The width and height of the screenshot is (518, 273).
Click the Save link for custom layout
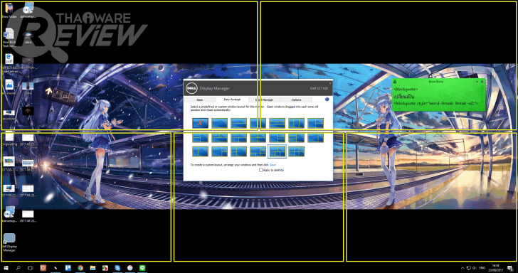click(273, 165)
